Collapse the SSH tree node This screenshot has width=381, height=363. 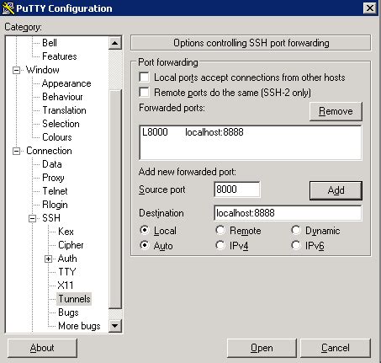tap(33, 218)
